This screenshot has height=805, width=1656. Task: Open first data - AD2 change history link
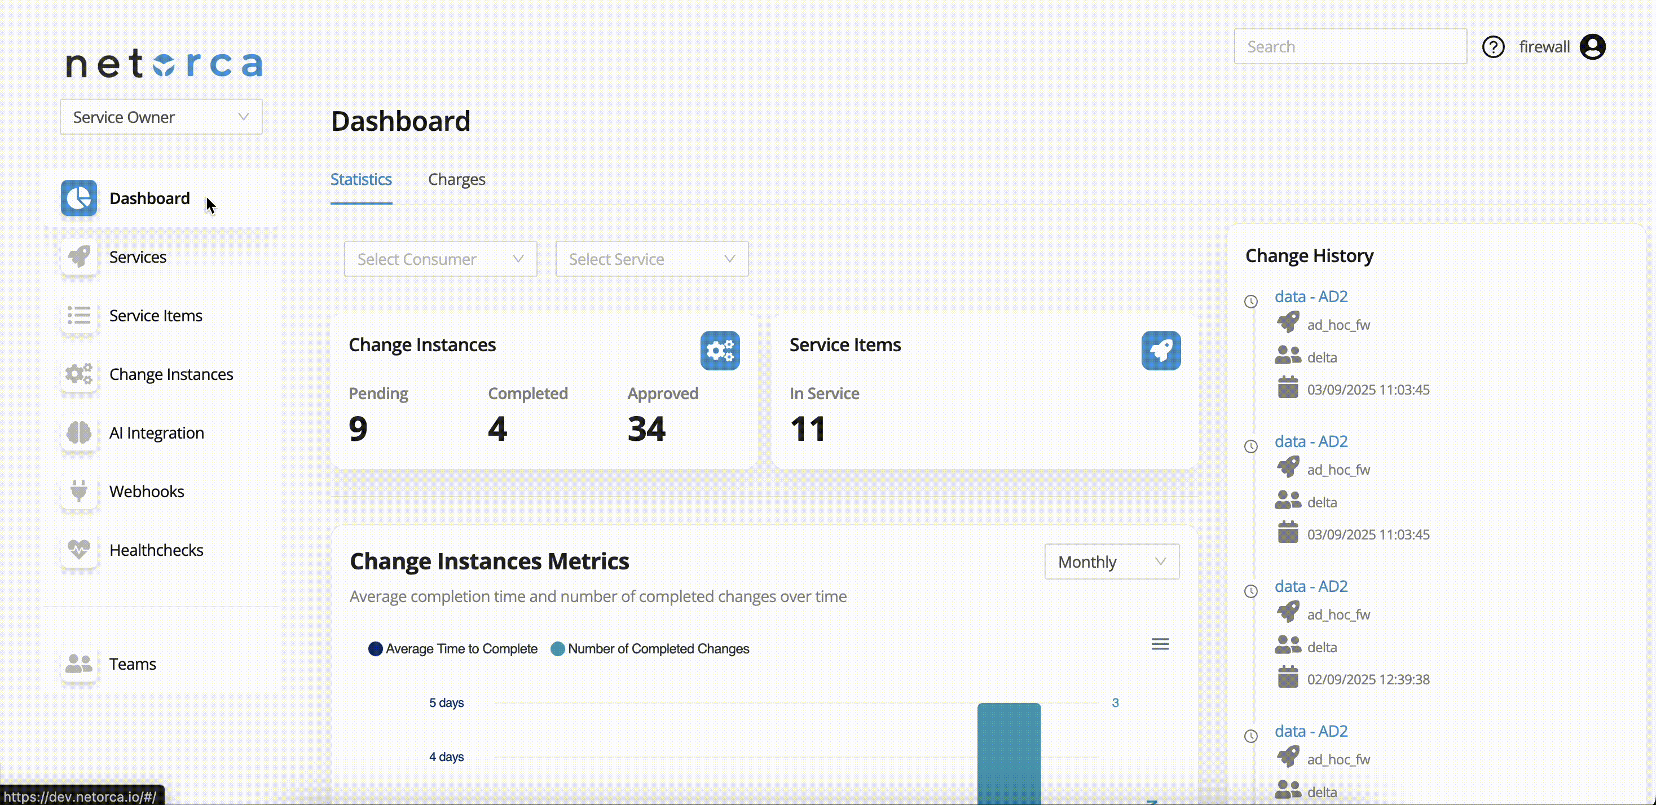coord(1310,296)
